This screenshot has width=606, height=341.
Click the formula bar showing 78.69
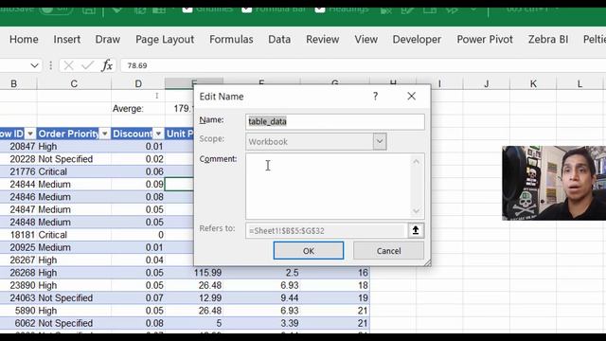pos(363,65)
